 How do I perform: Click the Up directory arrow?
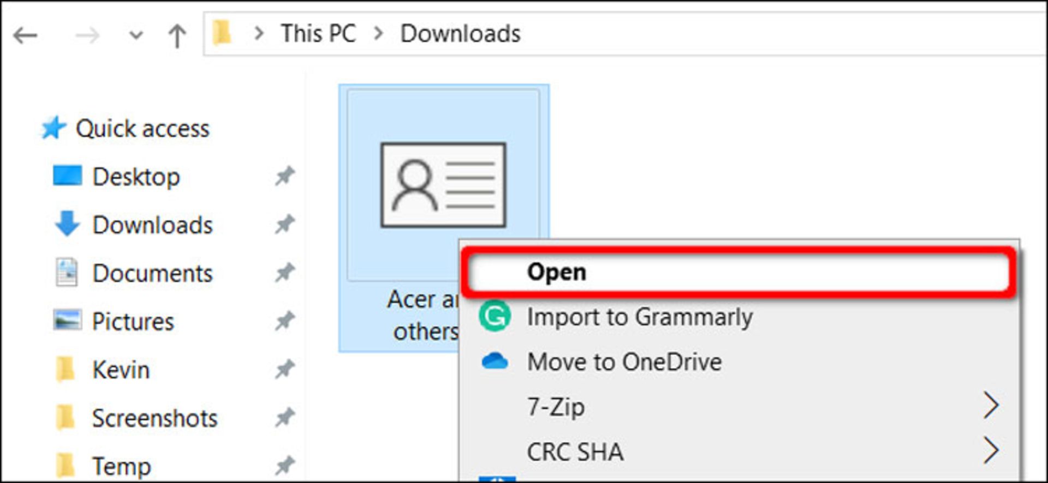click(177, 35)
